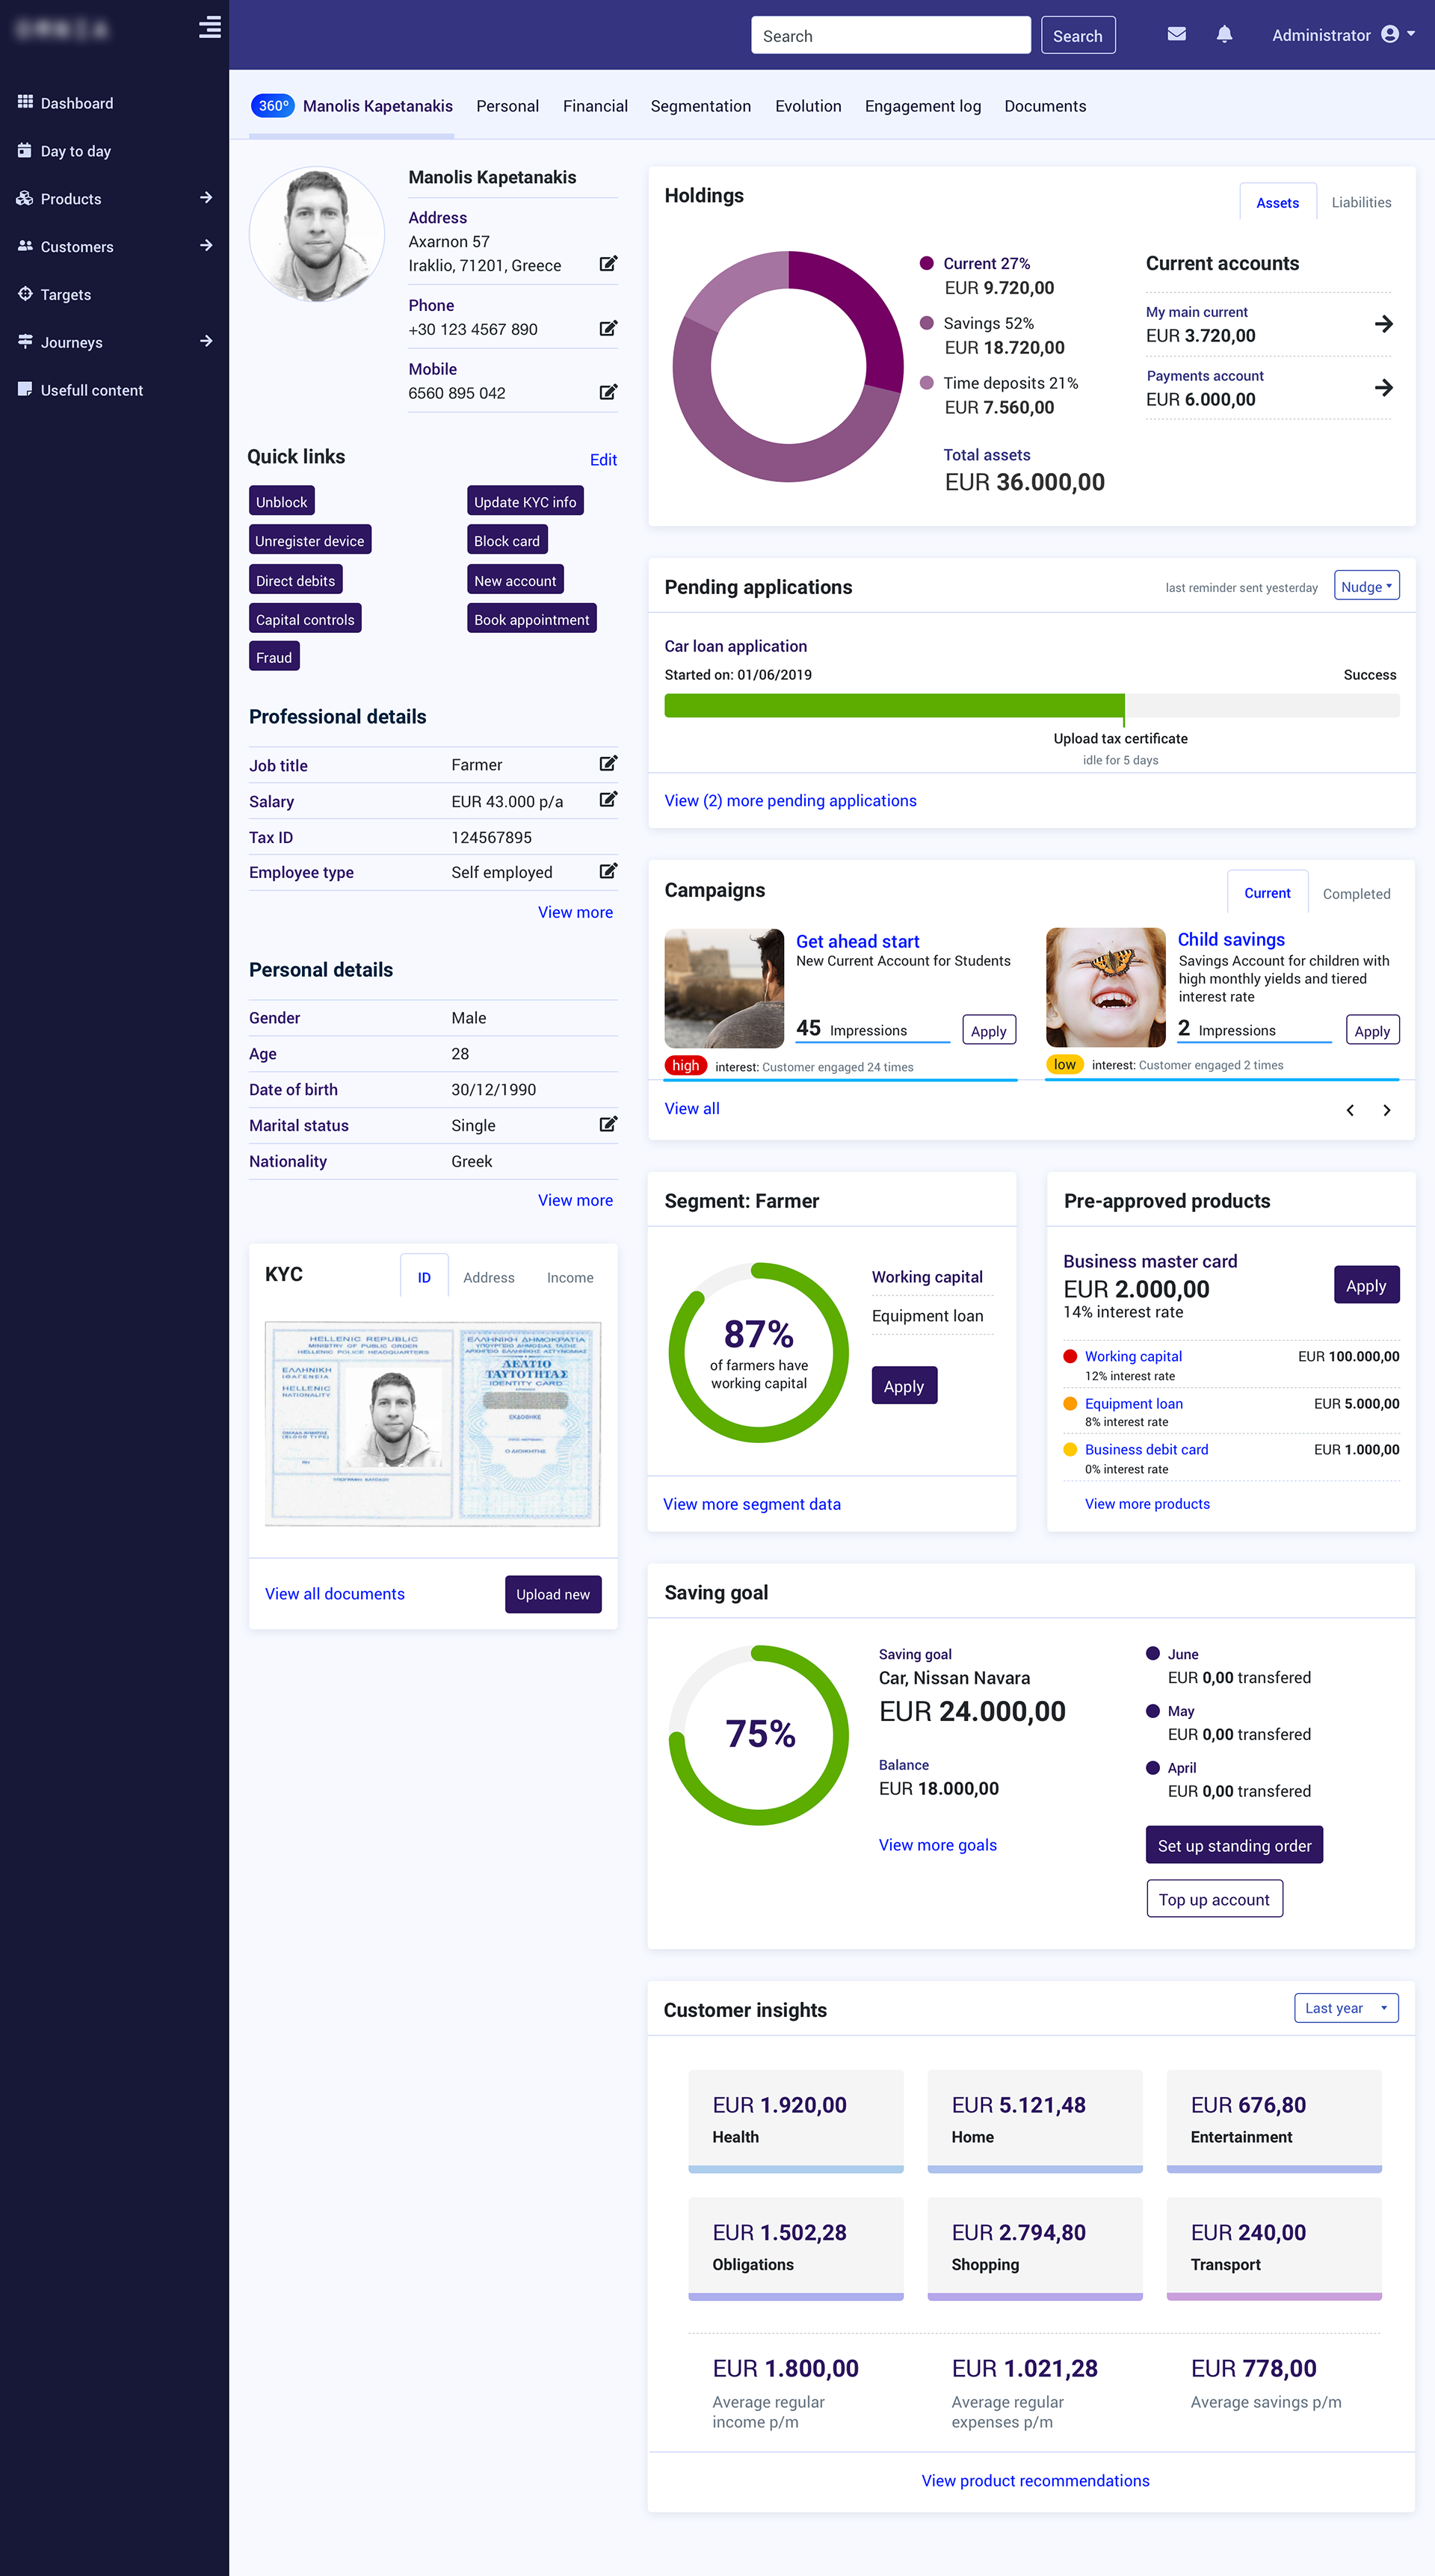Open My main current account arrow
Viewport: 1435px width, 2576px height.
click(x=1383, y=324)
